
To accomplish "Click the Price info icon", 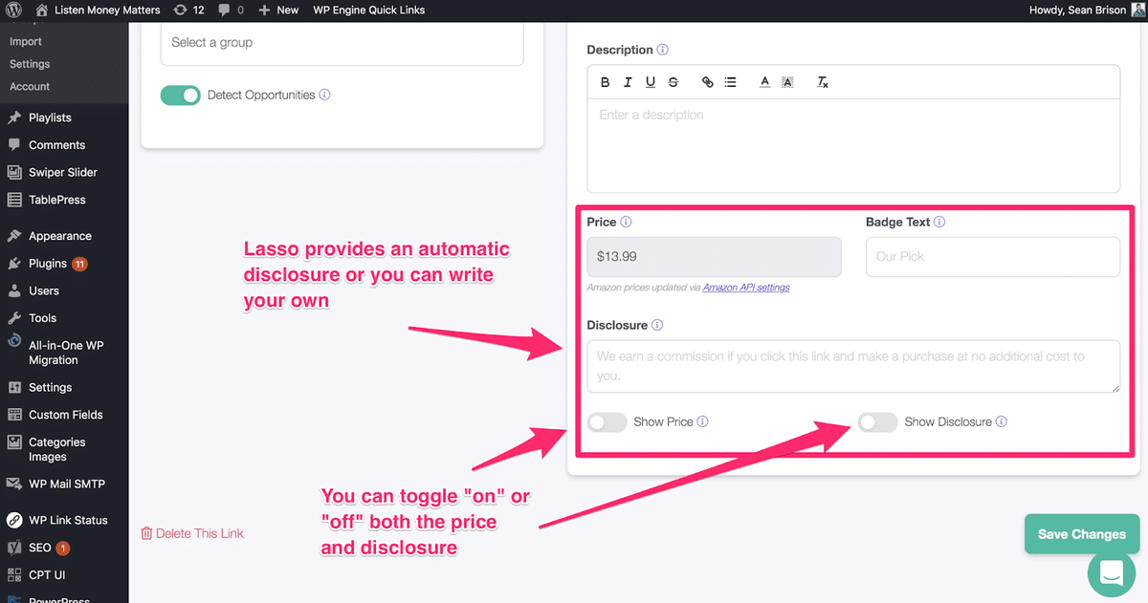I will (x=626, y=222).
